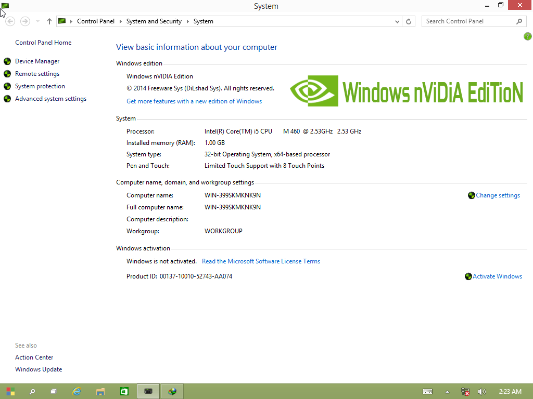Viewport: 533px width, 399px height.
Task: Click the title bar System window icon
Action: 5,6
